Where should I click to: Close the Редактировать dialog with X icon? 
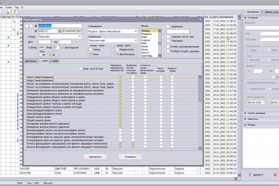[200, 19]
